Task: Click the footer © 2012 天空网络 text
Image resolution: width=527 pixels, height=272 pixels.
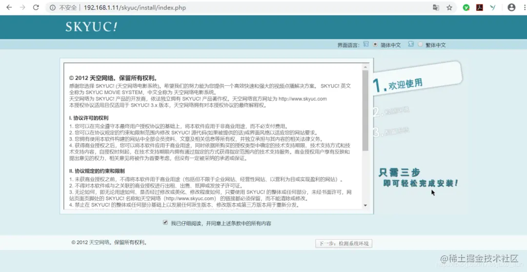Action: pyautogui.click(x=109, y=242)
